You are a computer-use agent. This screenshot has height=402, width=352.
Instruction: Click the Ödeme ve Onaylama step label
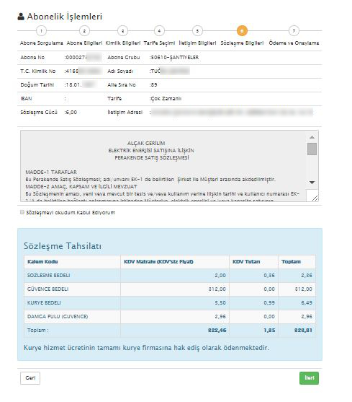294,43
